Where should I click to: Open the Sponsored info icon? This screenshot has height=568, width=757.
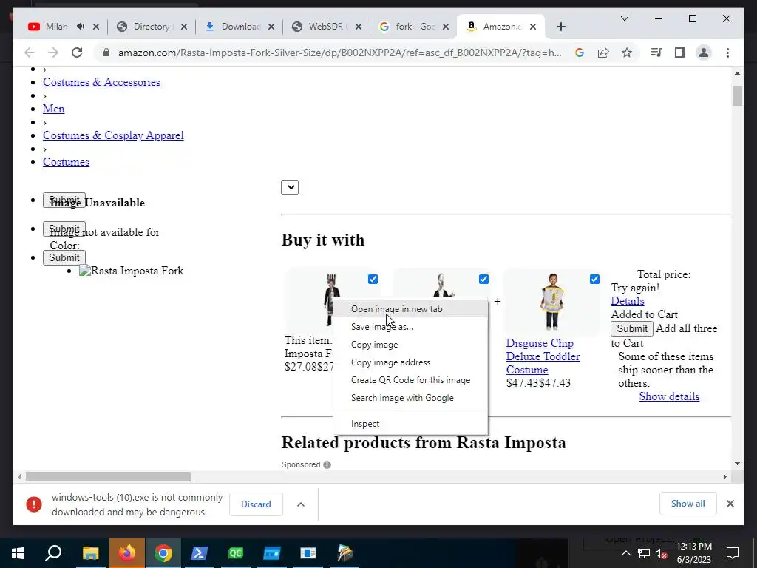pos(327,464)
